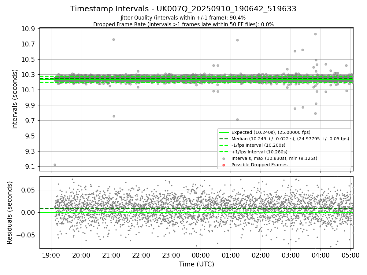Click legend entry '+1/fps Interval (10.280s)'

[259, 152]
